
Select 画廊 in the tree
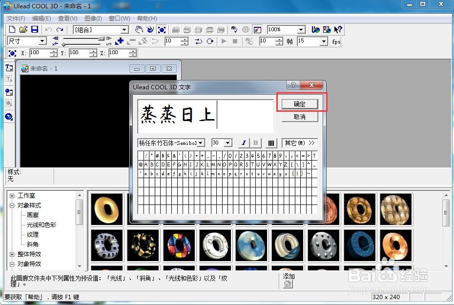32,215
